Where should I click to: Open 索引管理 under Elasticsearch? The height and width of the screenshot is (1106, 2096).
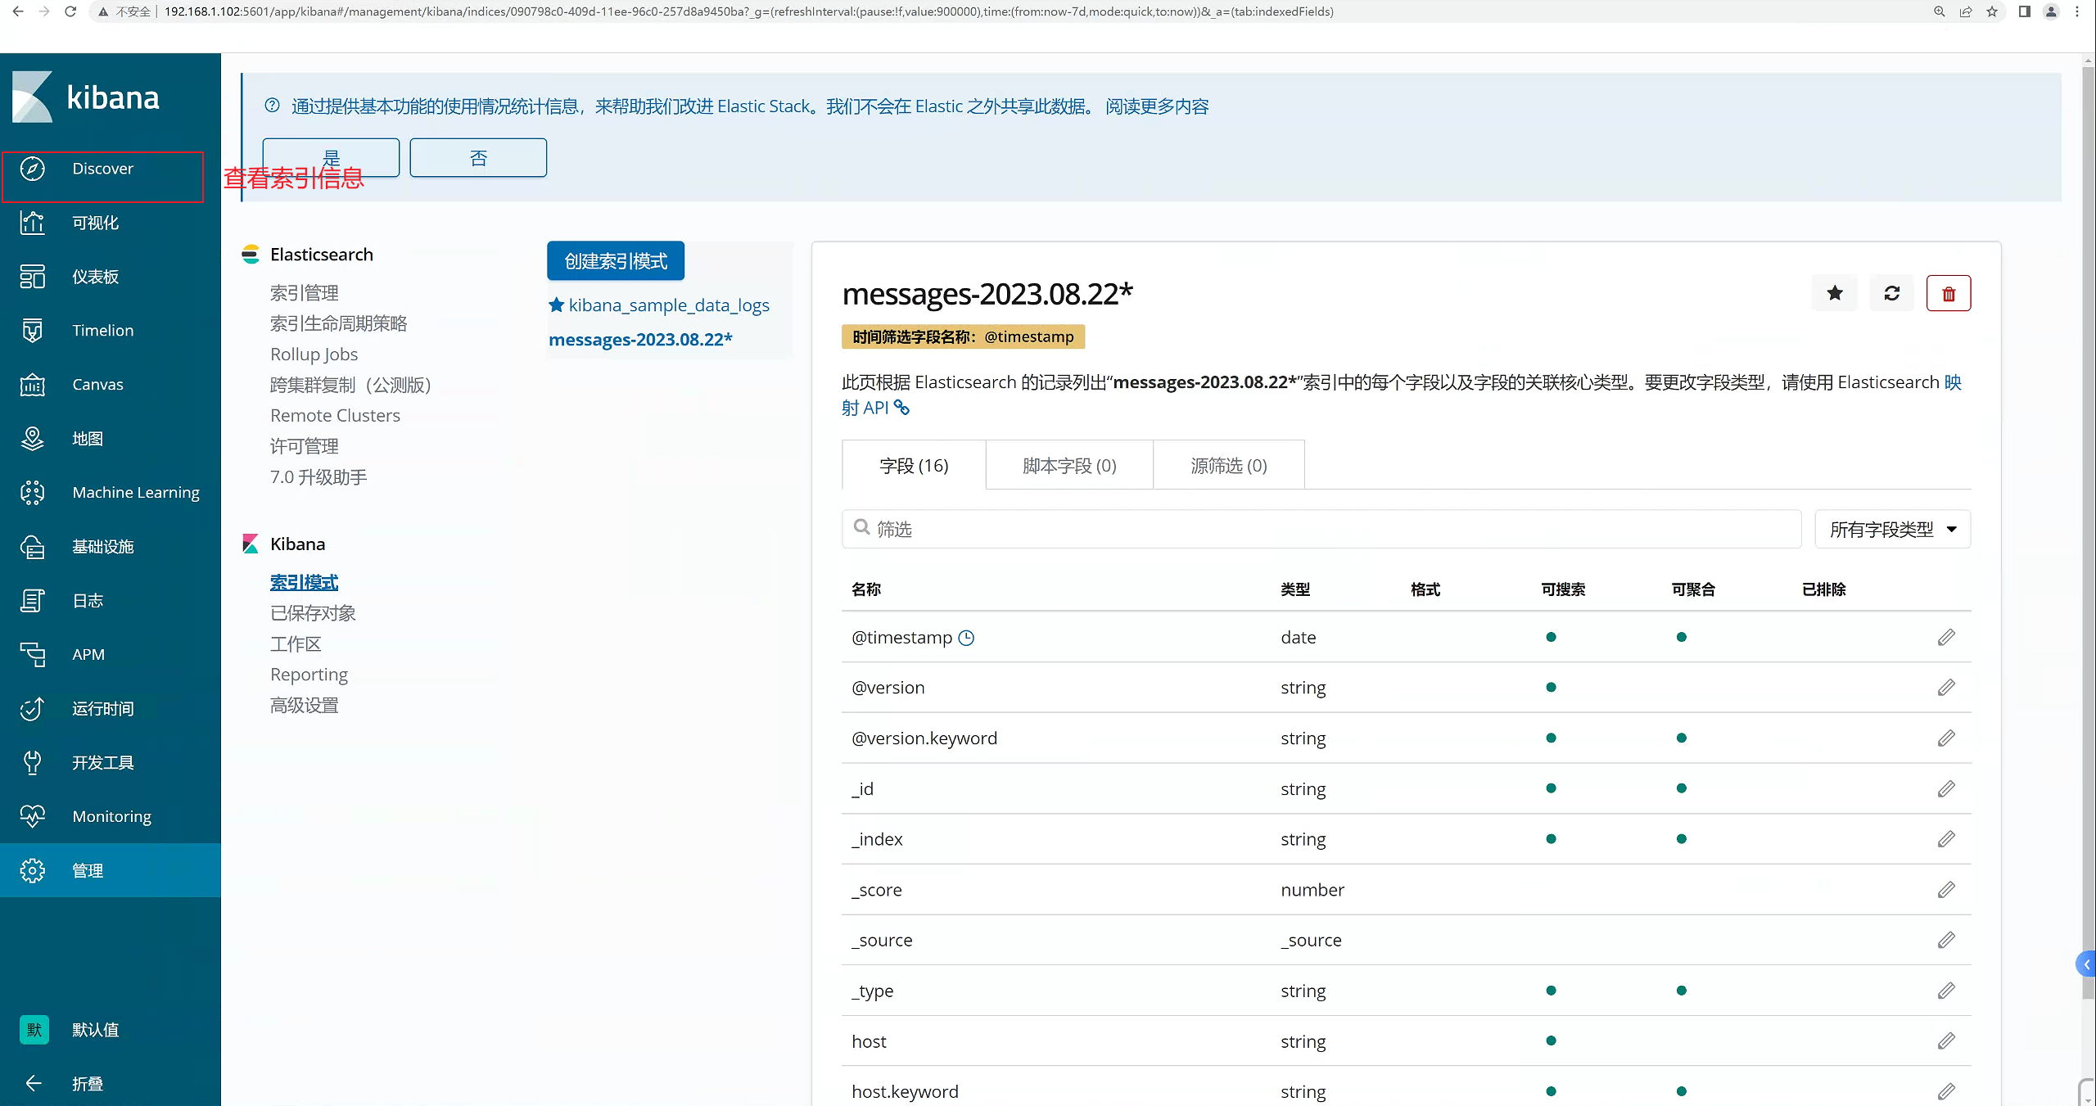[x=304, y=293]
